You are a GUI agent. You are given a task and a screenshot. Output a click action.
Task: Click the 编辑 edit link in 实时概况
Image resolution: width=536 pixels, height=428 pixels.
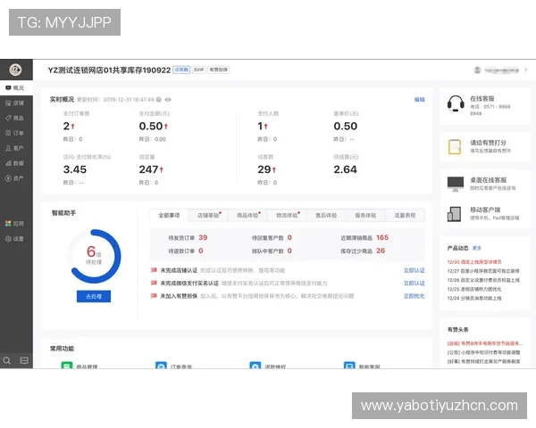pos(420,99)
